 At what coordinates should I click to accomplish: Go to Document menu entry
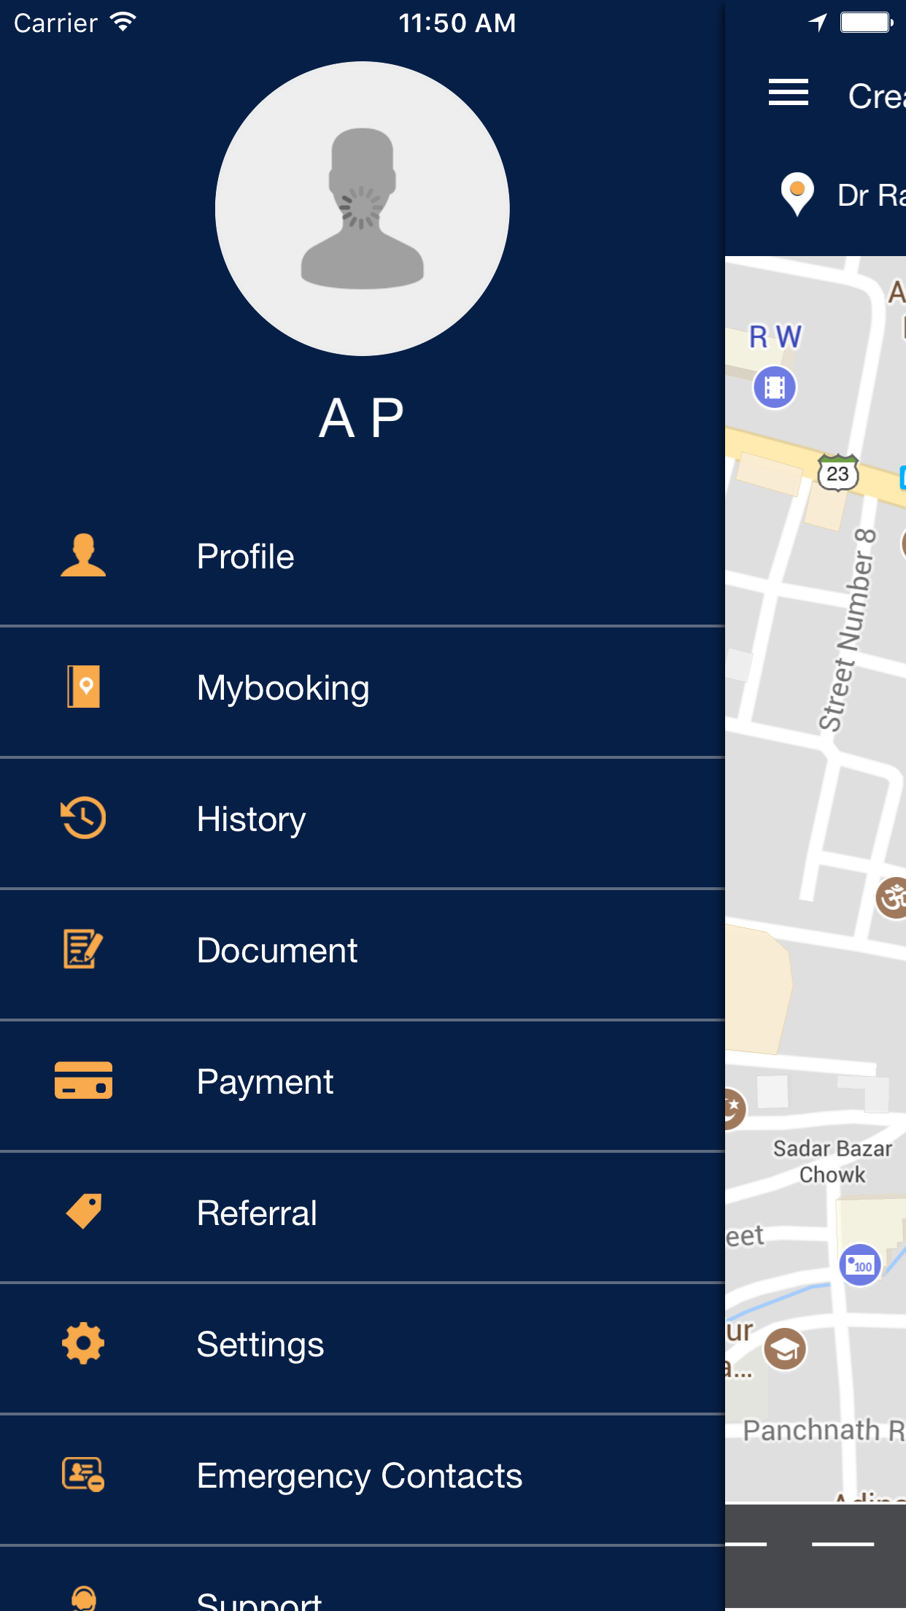click(277, 951)
